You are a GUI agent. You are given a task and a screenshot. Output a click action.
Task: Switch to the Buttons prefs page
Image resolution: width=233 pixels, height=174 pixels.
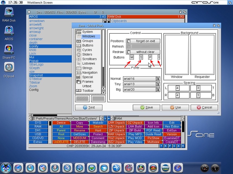pos(88,45)
